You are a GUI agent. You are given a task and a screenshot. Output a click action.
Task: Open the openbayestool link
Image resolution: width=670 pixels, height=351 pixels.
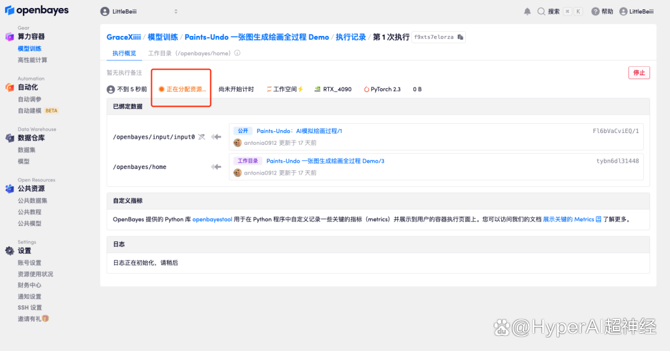[x=212, y=219]
